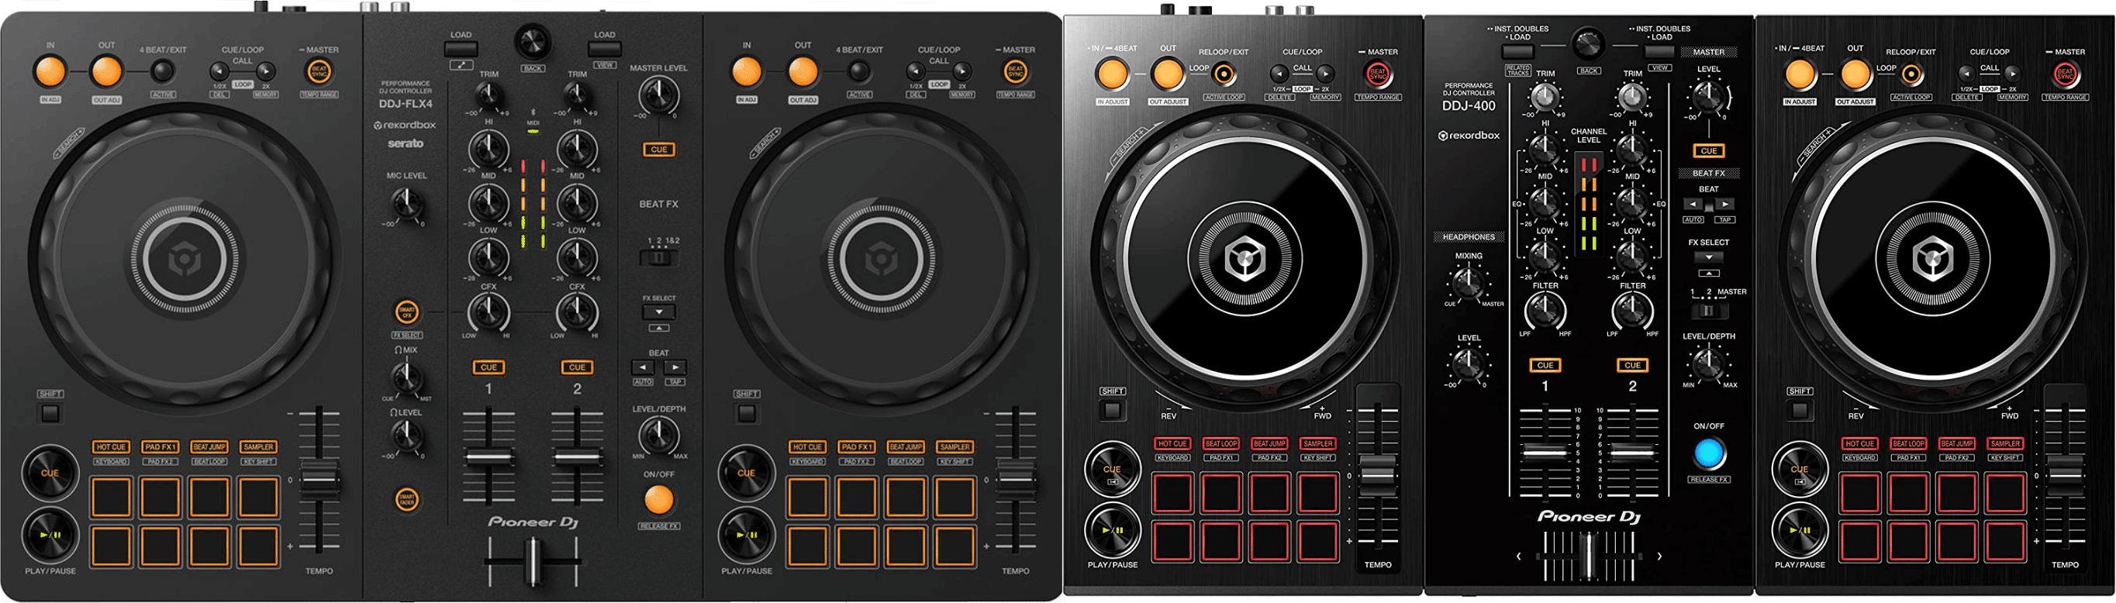Screen dimensions: 2116x603
Task: Click FX SELECT up arrow on DDJ-FLX4
Action: coord(659,328)
